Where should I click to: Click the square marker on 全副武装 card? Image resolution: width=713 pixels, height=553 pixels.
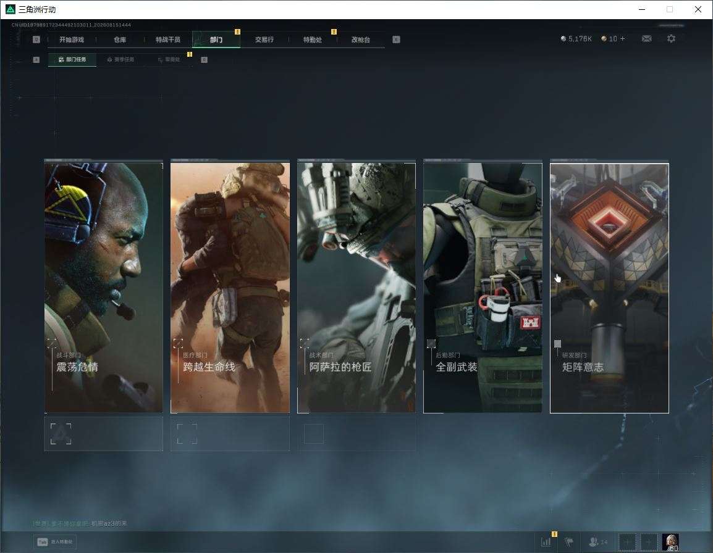click(x=431, y=344)
